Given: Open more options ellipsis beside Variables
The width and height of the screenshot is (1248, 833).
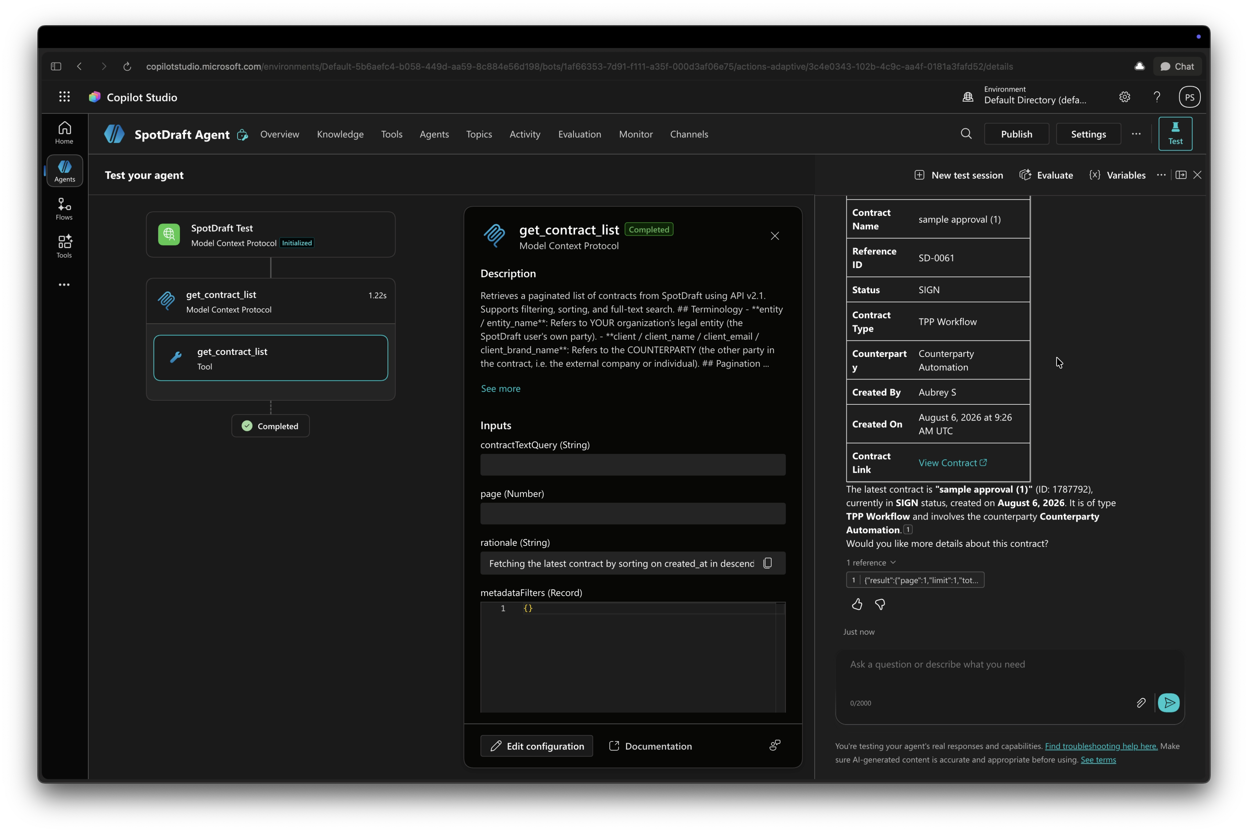Looking at the screenshot, I should pos(1161,175).
